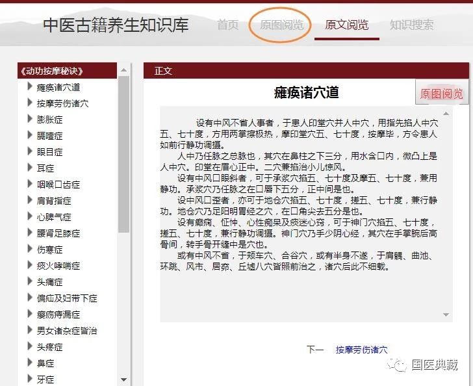Select the 鼻症 chapter entry
473x386 pixels.
[x=45, y=364]
